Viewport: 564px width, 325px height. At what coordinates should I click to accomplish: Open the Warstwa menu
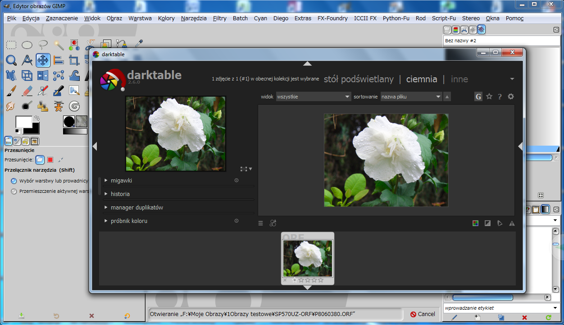[140, 18]
